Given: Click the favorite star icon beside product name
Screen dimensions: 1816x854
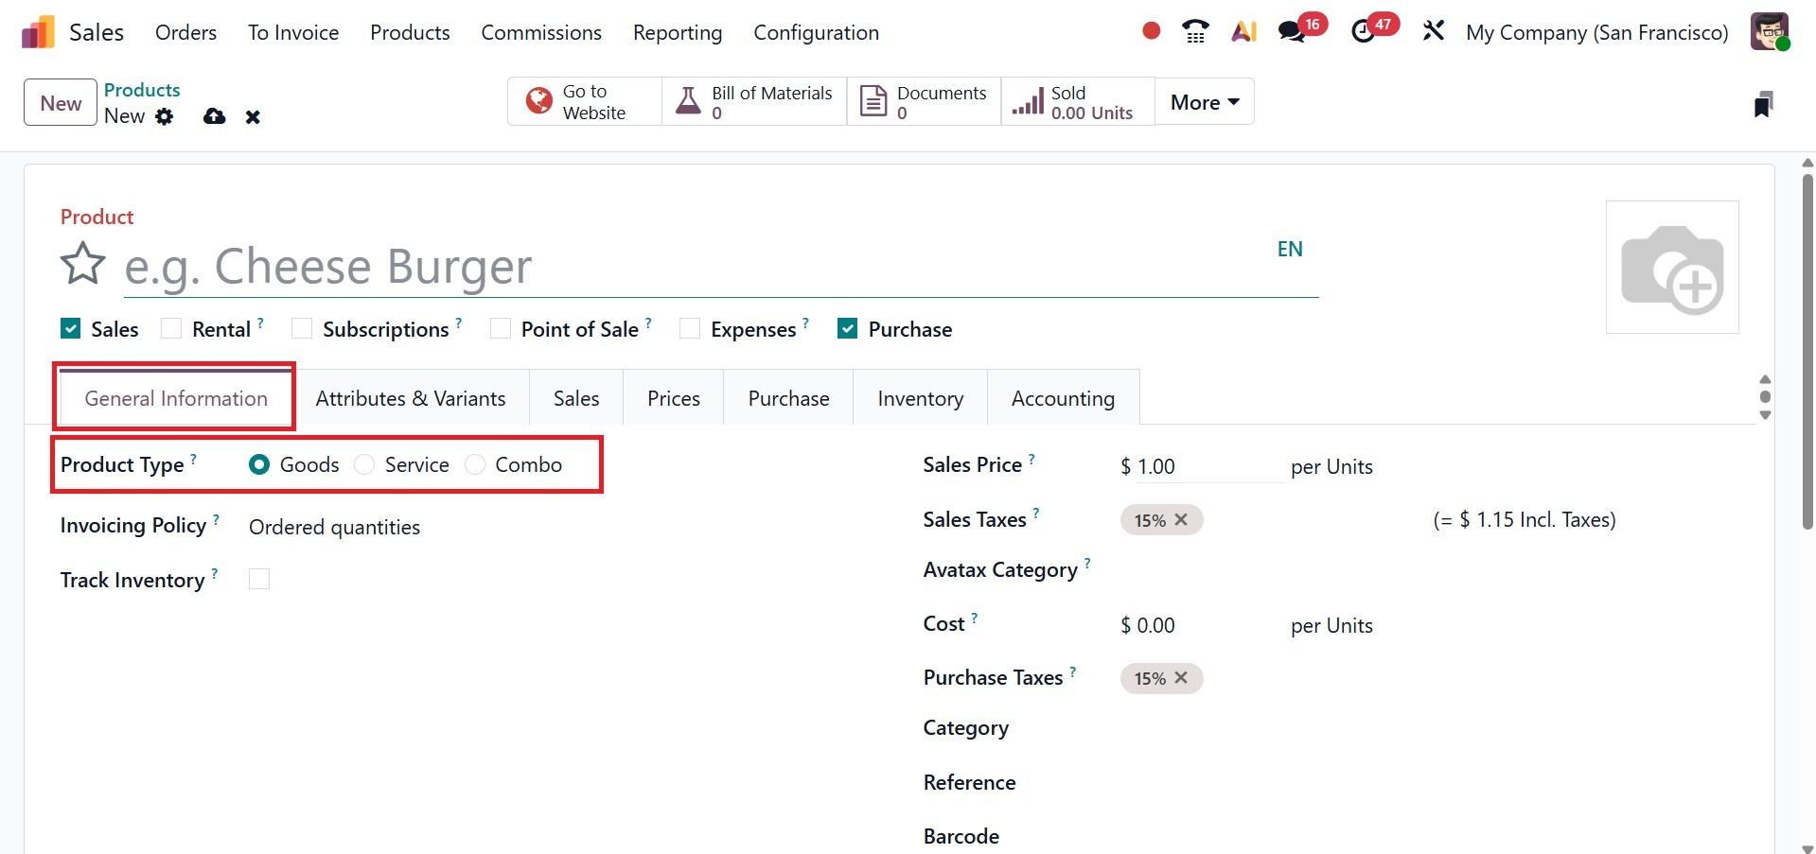Looking at the screenshot, I should [x=83, y=264].
